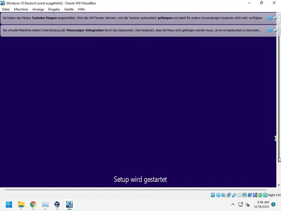Click the VirtualBox window title icon
281x211 pixels.
[3, 3]
